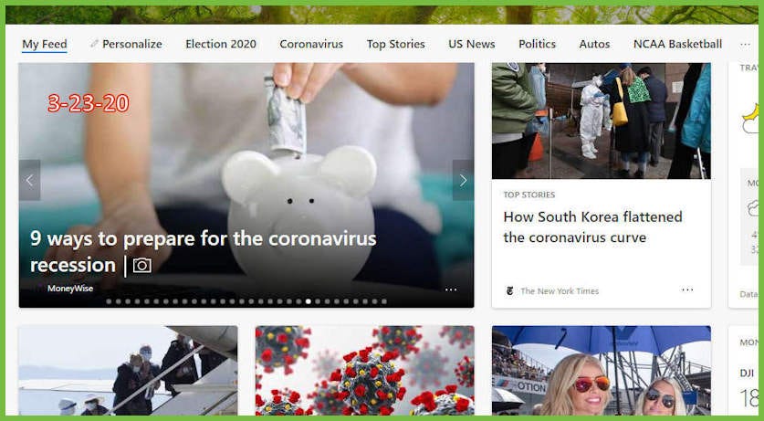Click the next slide arrow on carousel
This screenshot has width=764, height=421.
click(463, 180)
